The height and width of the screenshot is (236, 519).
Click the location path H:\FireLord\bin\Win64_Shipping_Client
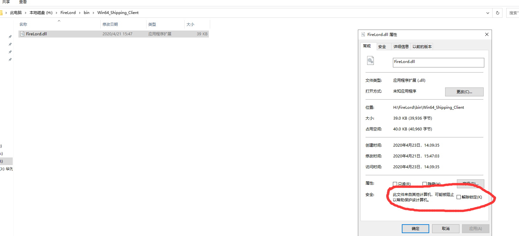[429, 108]
